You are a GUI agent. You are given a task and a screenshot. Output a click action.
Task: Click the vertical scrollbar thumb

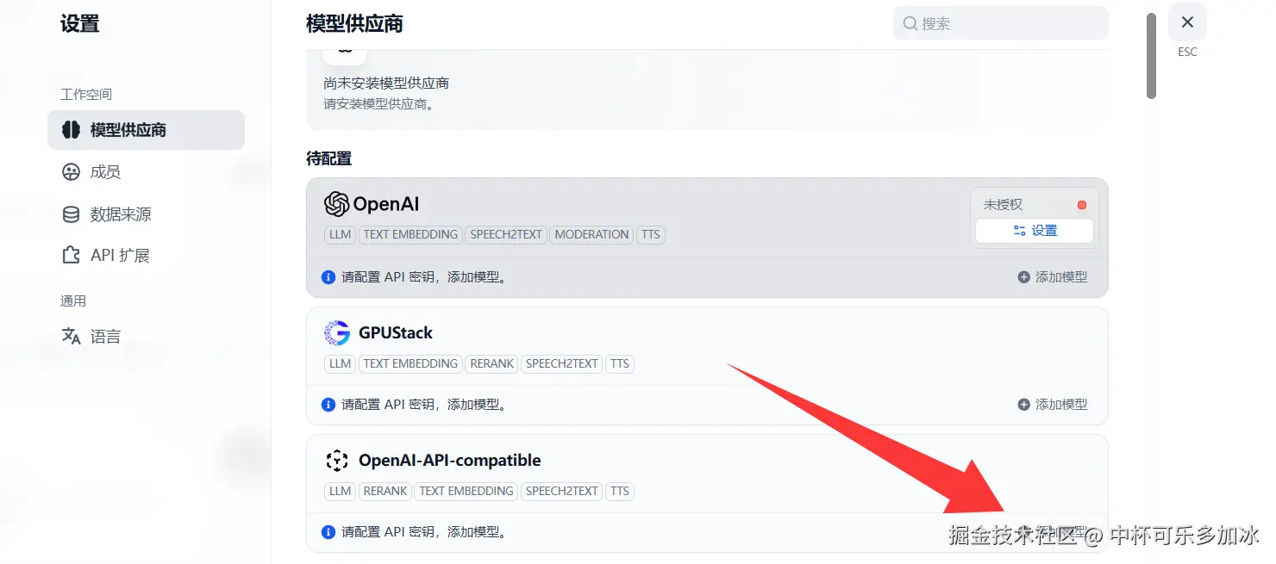click(1151, 56)
